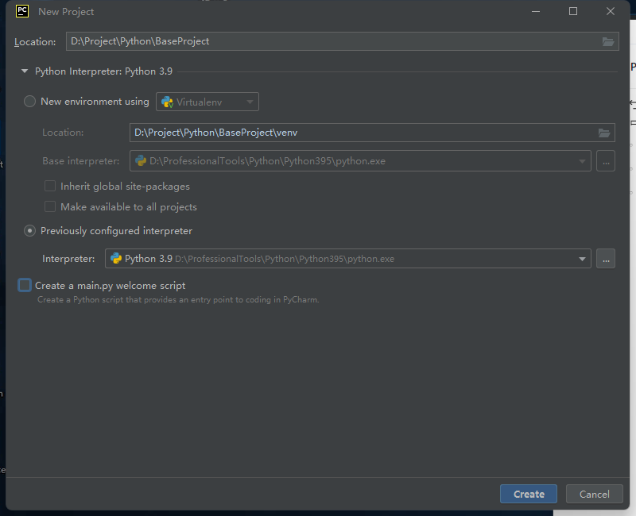Screen dimensions: 636x516
Task: Click the Cancel button
Action: (594, 494)
